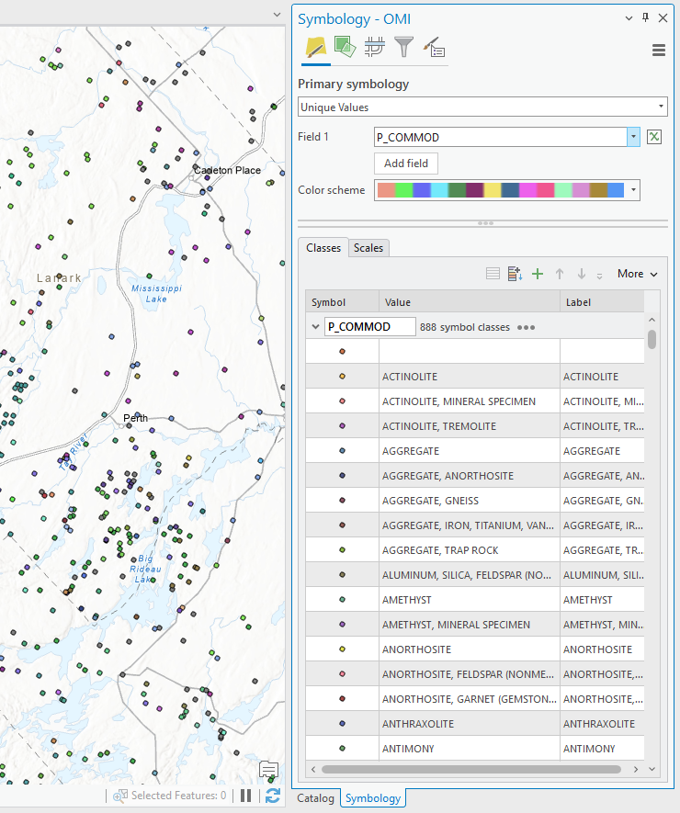Open the Symbol layer drawing tab
Image resolution: width=680 pixels, height=813 pixels.
coord(374,47)
